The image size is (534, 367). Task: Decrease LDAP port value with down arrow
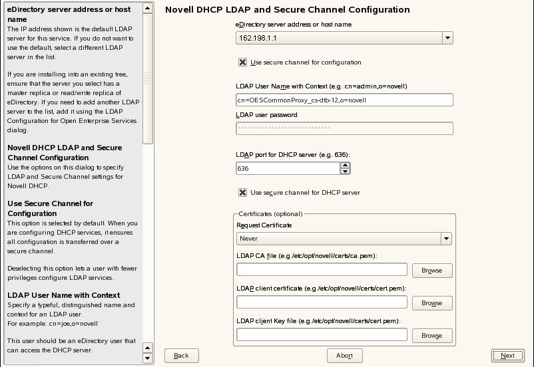345,172
